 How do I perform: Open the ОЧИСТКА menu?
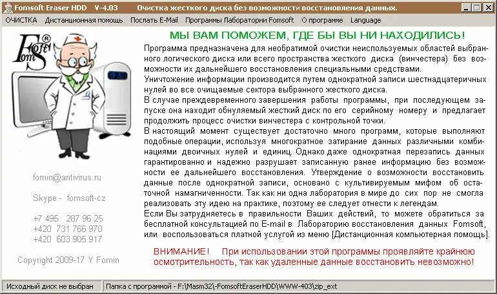point(21,20)
